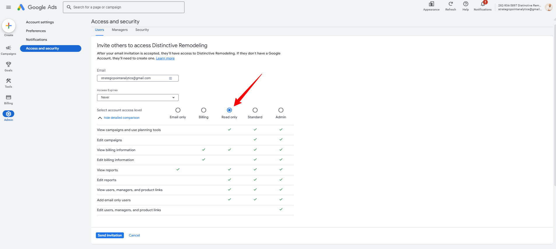Click the account profile avatar
The width and height of the screenshot is (556, 249).
[549, 7]
